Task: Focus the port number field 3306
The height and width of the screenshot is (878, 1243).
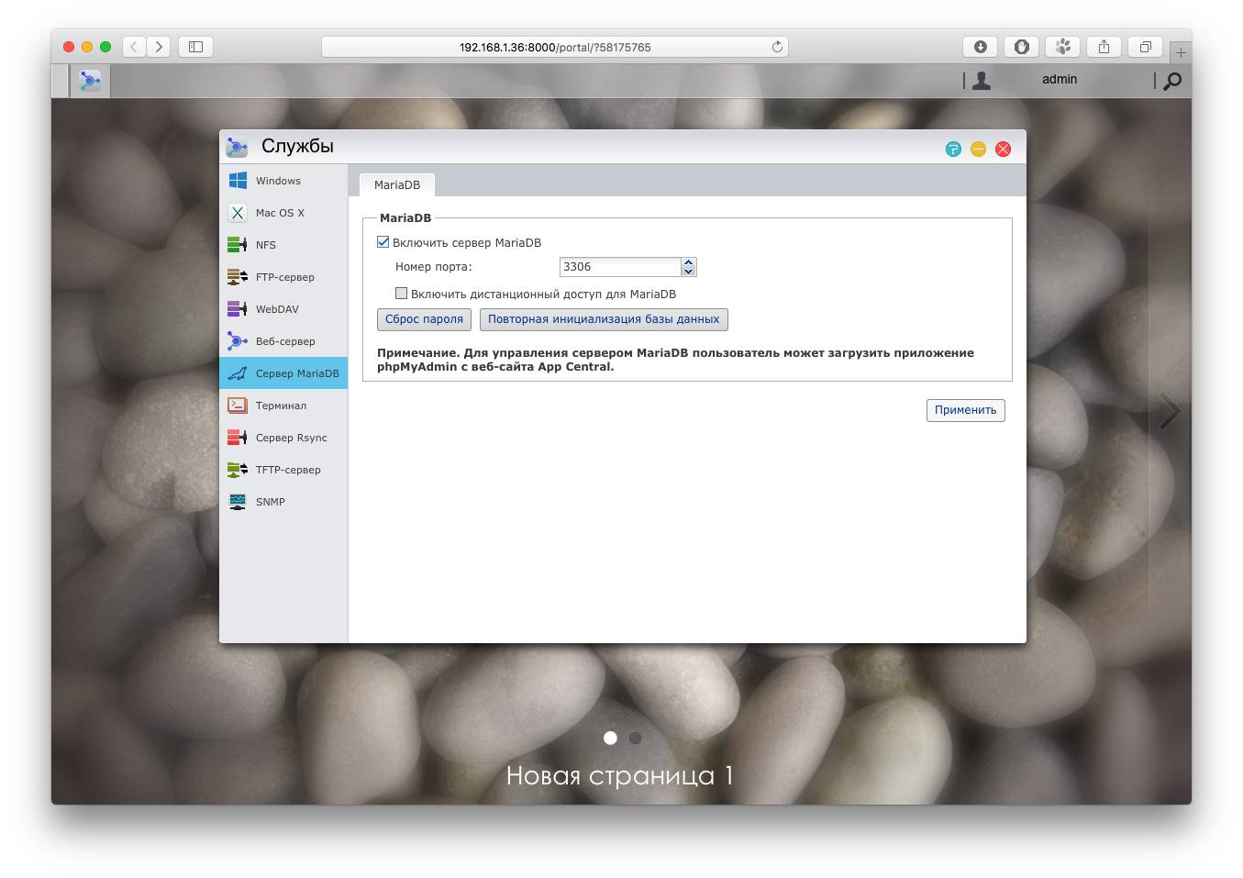Action: tap(620, 267)
